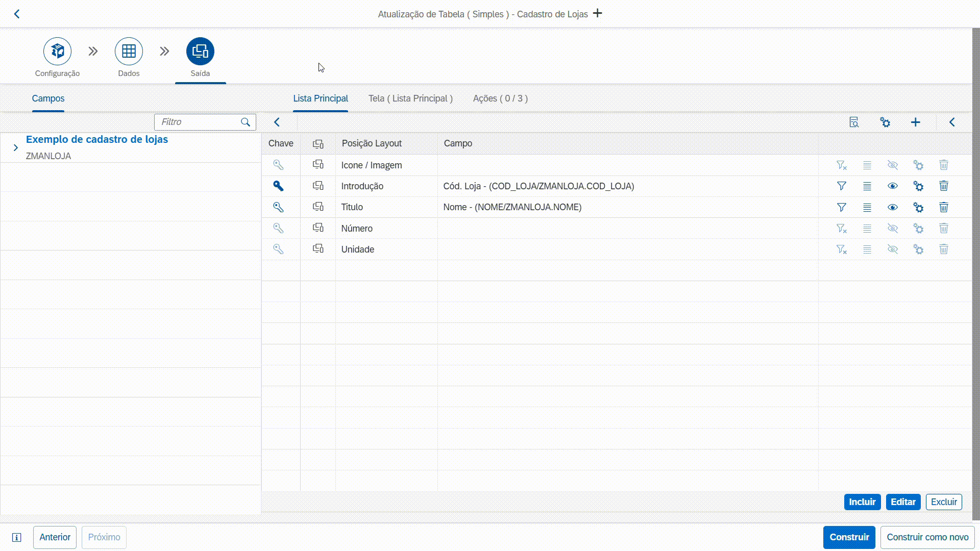Expand the Exemplo de cadastro de lojas node
Viewport: 980px width, 551px height.
pos(16,147)
